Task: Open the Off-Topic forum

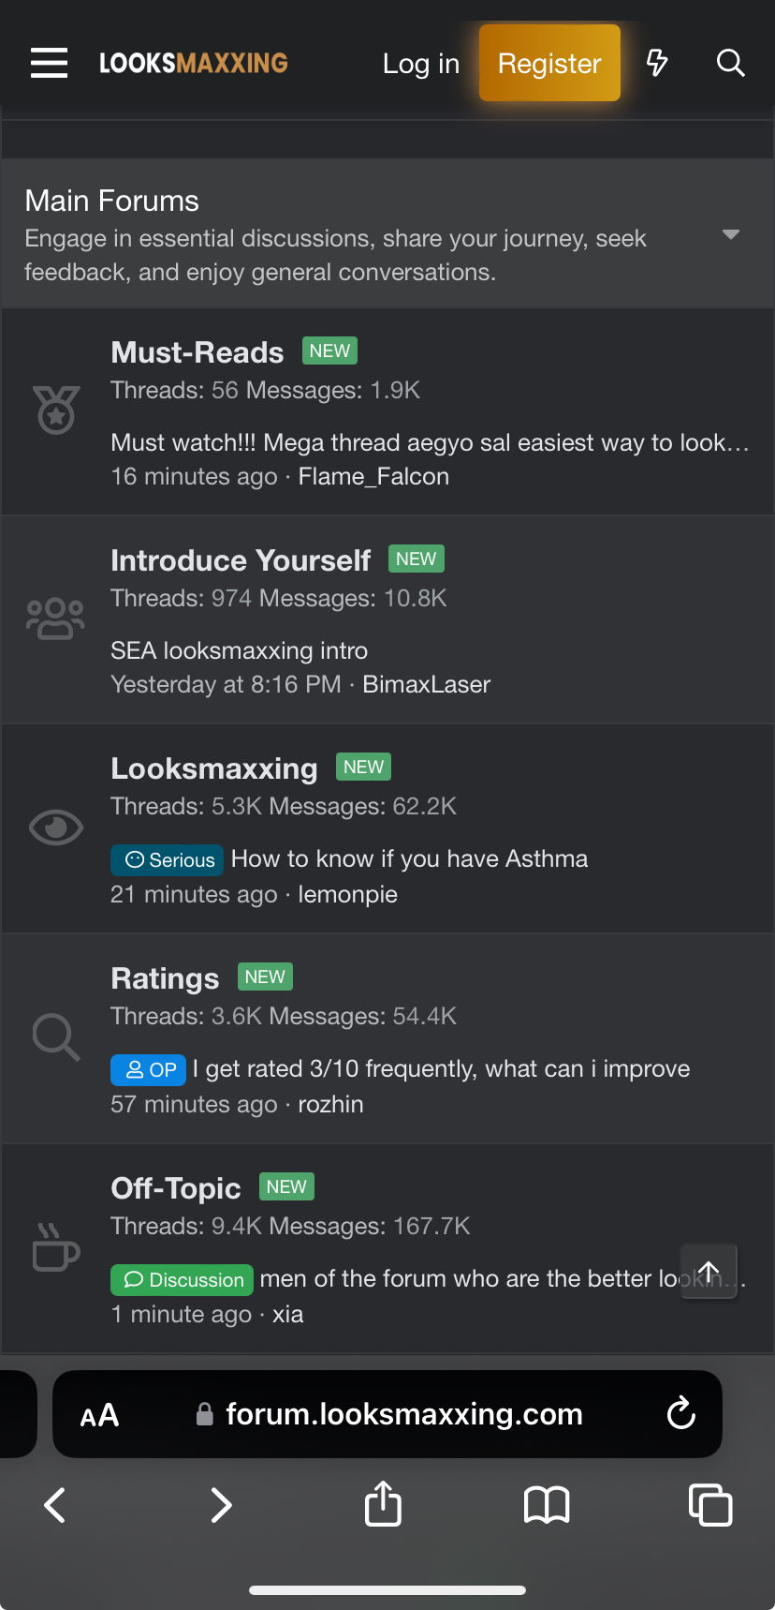Action: [176, 1188]
